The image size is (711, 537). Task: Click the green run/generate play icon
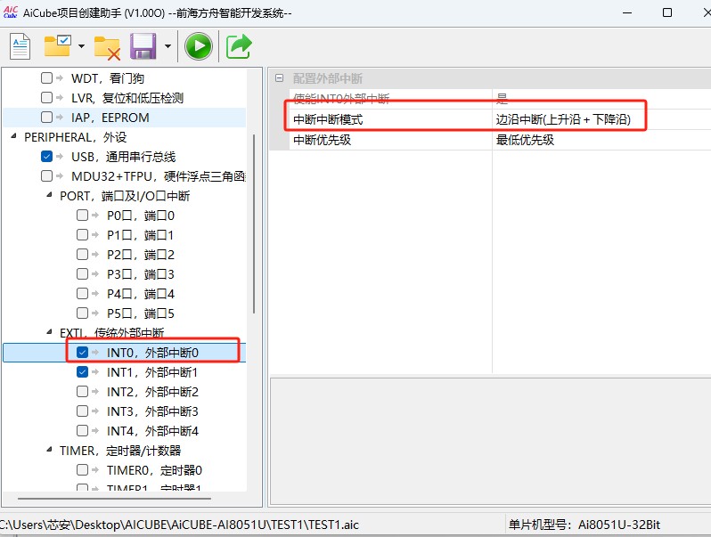point(198,45)
